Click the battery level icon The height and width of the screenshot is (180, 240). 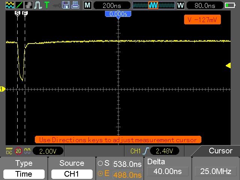point(230,6)
